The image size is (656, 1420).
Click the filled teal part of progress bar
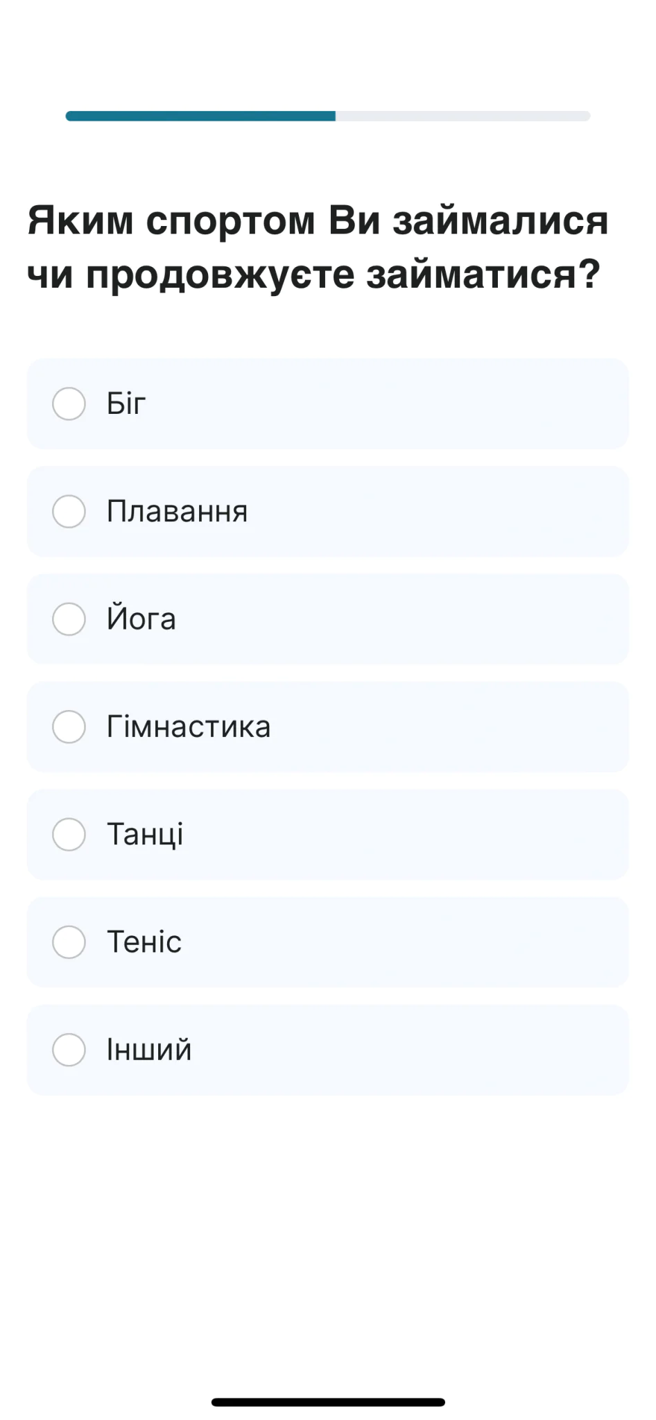click(x=200, y=116)
